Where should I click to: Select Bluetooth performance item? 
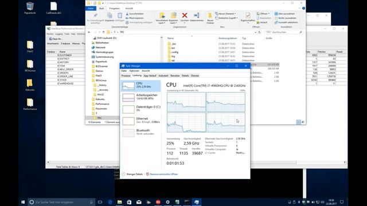pyautogui.click(x=140, y=132)
